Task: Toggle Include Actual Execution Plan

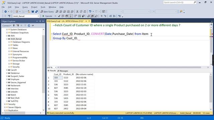Action: point(76,16)
